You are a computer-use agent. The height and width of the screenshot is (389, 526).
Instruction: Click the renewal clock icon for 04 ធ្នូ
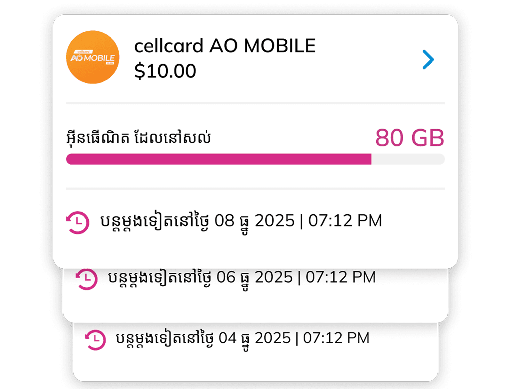click(95, 340)
